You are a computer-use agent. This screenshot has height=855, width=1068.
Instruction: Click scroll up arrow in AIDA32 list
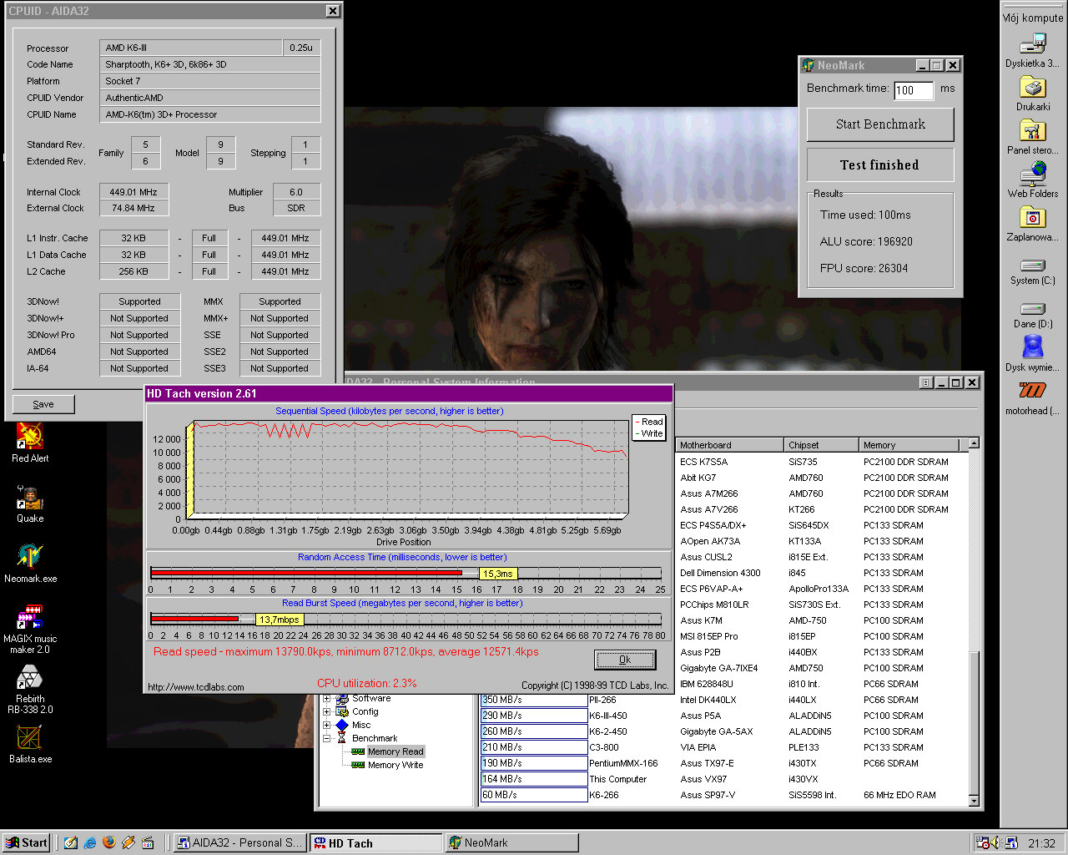tap(973, 444)
